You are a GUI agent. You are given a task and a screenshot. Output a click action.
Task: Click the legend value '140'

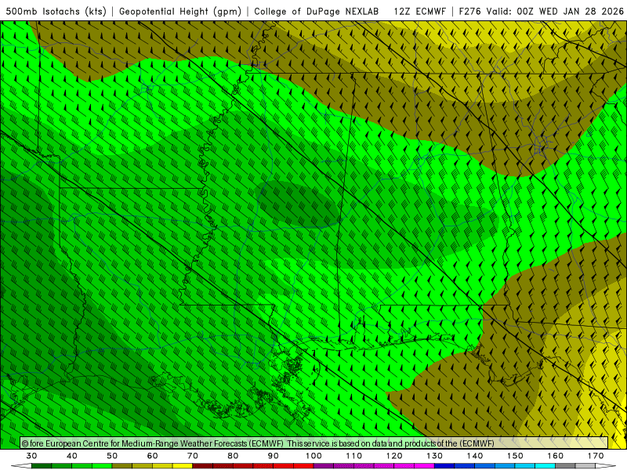click(475, 456)
